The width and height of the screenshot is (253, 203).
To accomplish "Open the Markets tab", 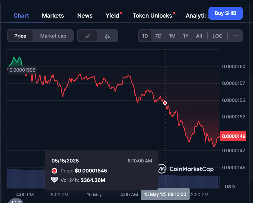I will [x=53, y=16].
